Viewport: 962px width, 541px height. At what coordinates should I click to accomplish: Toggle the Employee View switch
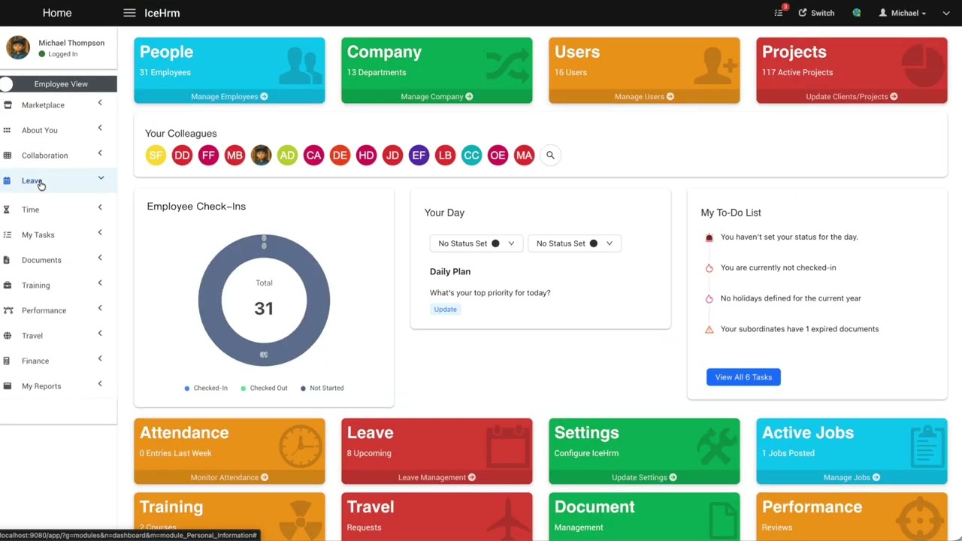pos(7,84)
